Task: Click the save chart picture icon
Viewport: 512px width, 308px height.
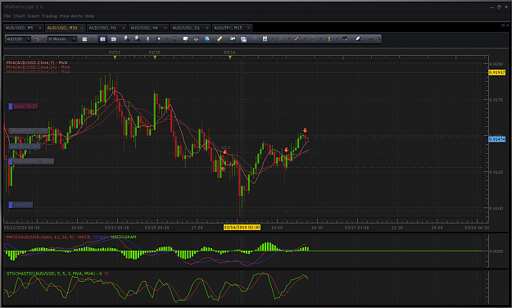Action: 233,38
